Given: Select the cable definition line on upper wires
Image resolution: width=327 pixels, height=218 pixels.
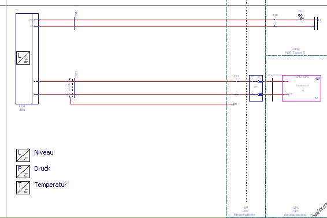Looking at the screenshot, I should point(75,23).
